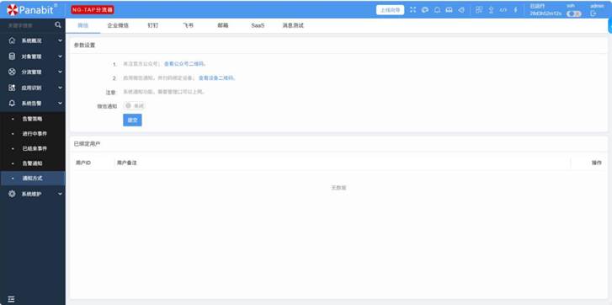Click the uptime value under 已运行
The height and width of the screenshot is (305, 612).
tap(545, 13)
